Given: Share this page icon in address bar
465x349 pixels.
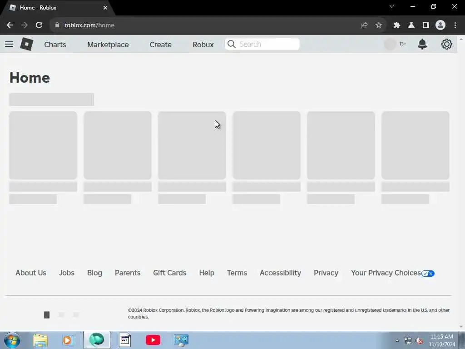Looking at the screenshot, I should coord(364,25).
